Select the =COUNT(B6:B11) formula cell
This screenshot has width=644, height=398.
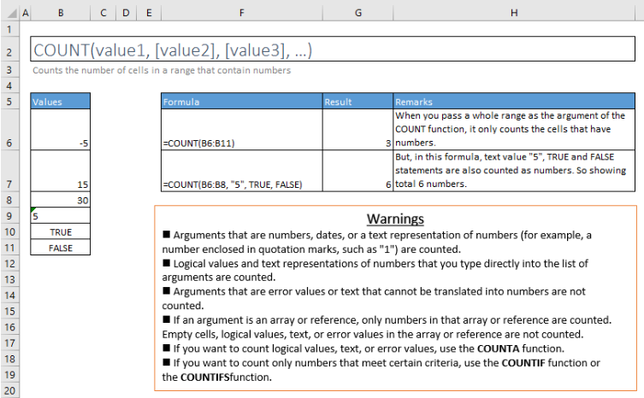tap(242, 129)
